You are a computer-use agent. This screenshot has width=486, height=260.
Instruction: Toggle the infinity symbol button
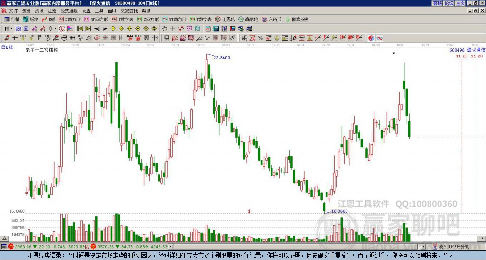click(379, 38)
